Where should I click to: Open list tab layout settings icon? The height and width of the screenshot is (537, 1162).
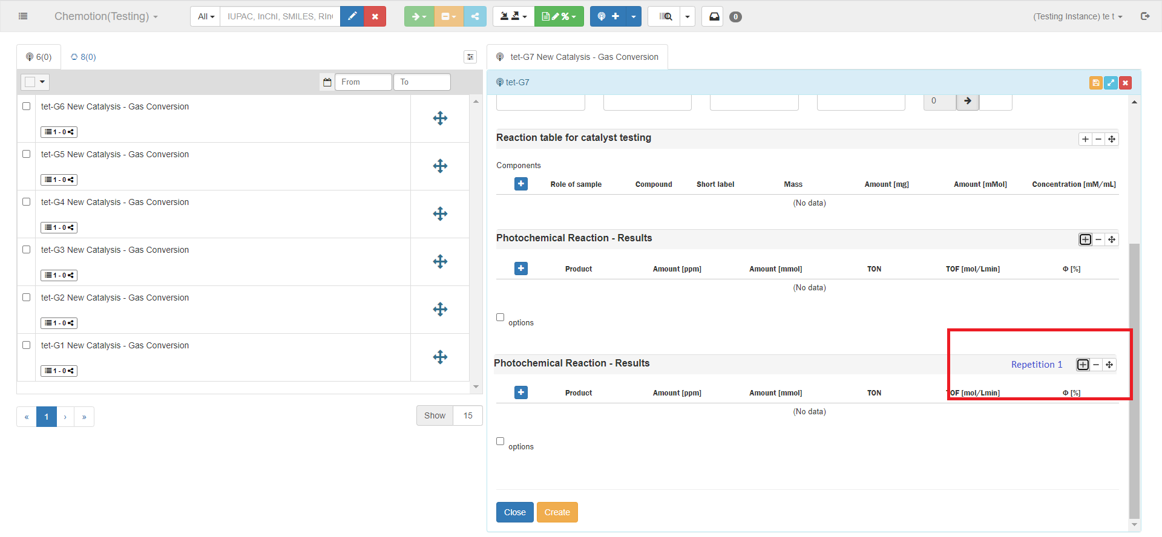[470, 57]
